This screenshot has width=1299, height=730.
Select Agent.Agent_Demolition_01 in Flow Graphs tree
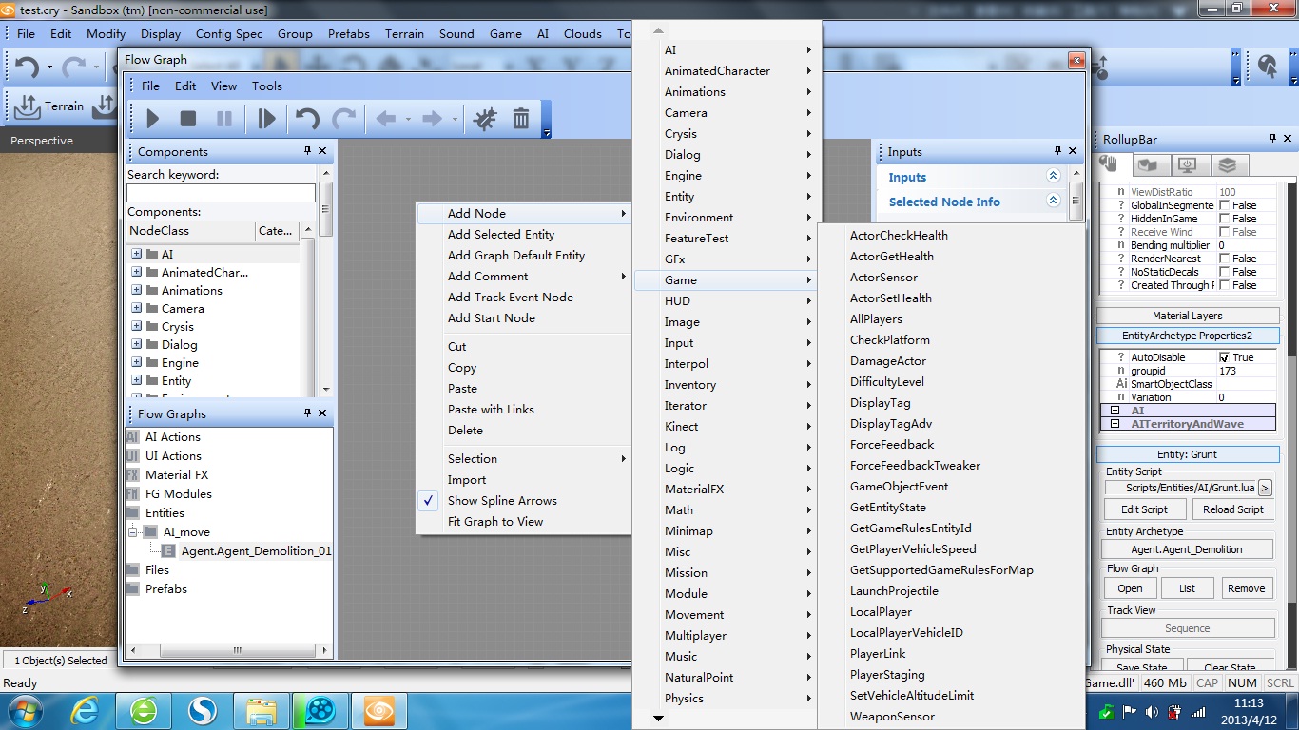pos(258,551)
